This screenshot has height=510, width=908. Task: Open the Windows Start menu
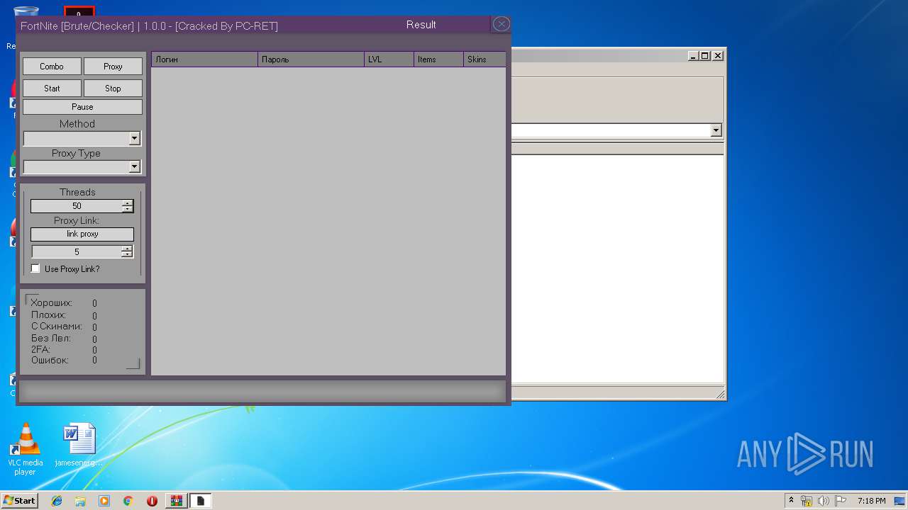(19, 501)
